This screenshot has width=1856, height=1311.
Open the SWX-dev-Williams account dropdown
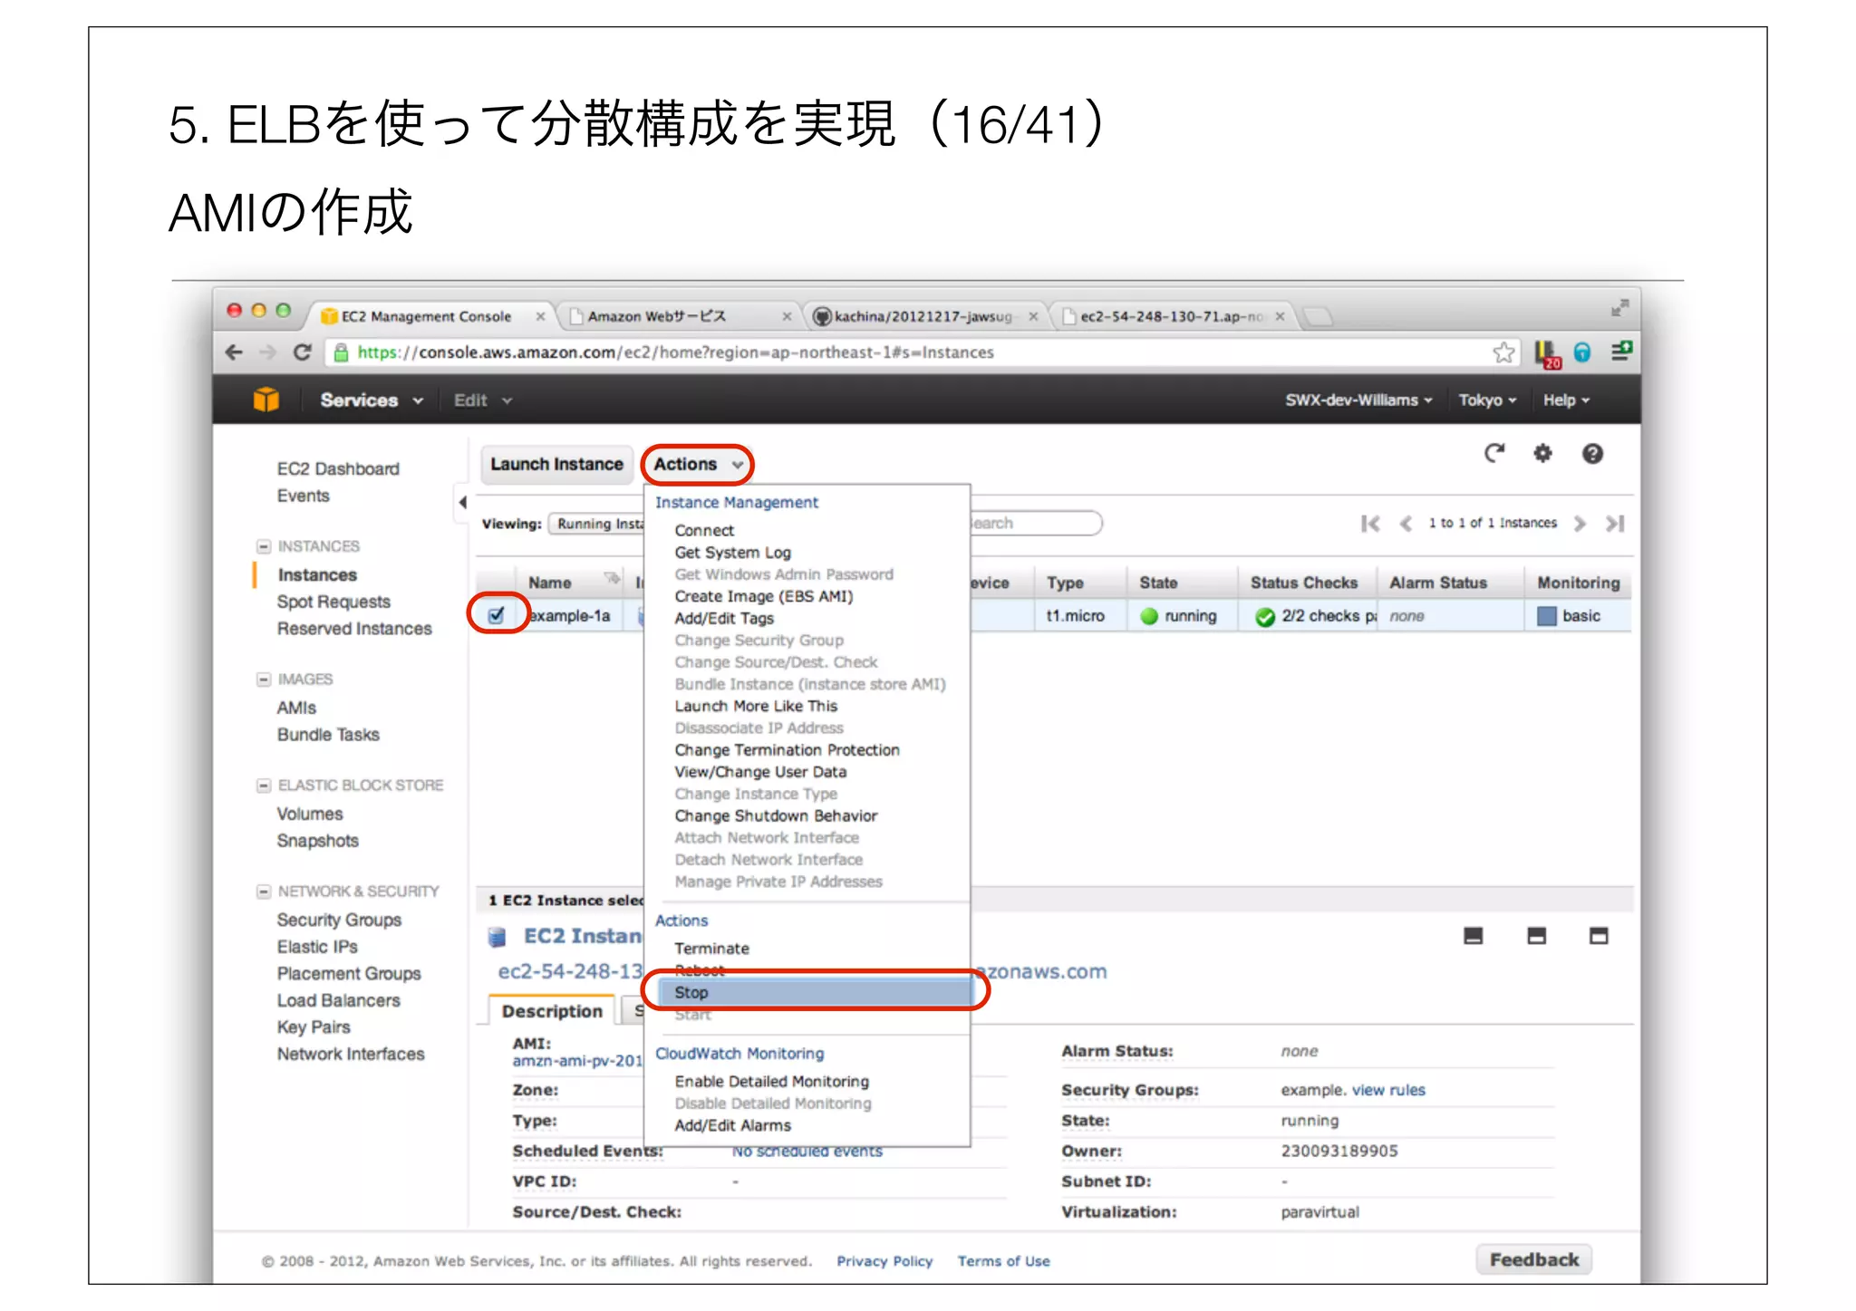[1358, 400]
